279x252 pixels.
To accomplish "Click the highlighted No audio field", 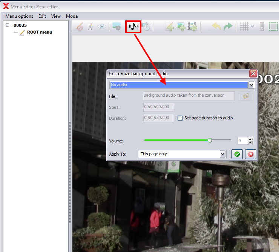I will pos(179,85).
